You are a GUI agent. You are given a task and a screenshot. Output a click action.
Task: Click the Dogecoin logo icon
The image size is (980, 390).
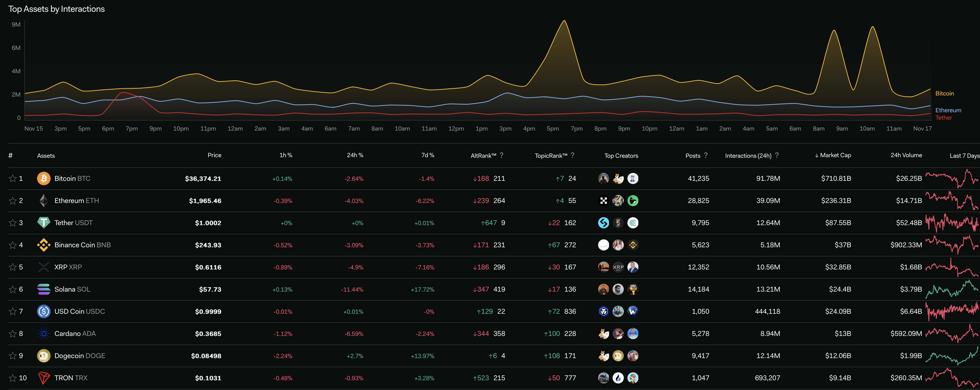point(43,356)
